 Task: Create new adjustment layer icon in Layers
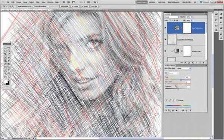point(193,62)
